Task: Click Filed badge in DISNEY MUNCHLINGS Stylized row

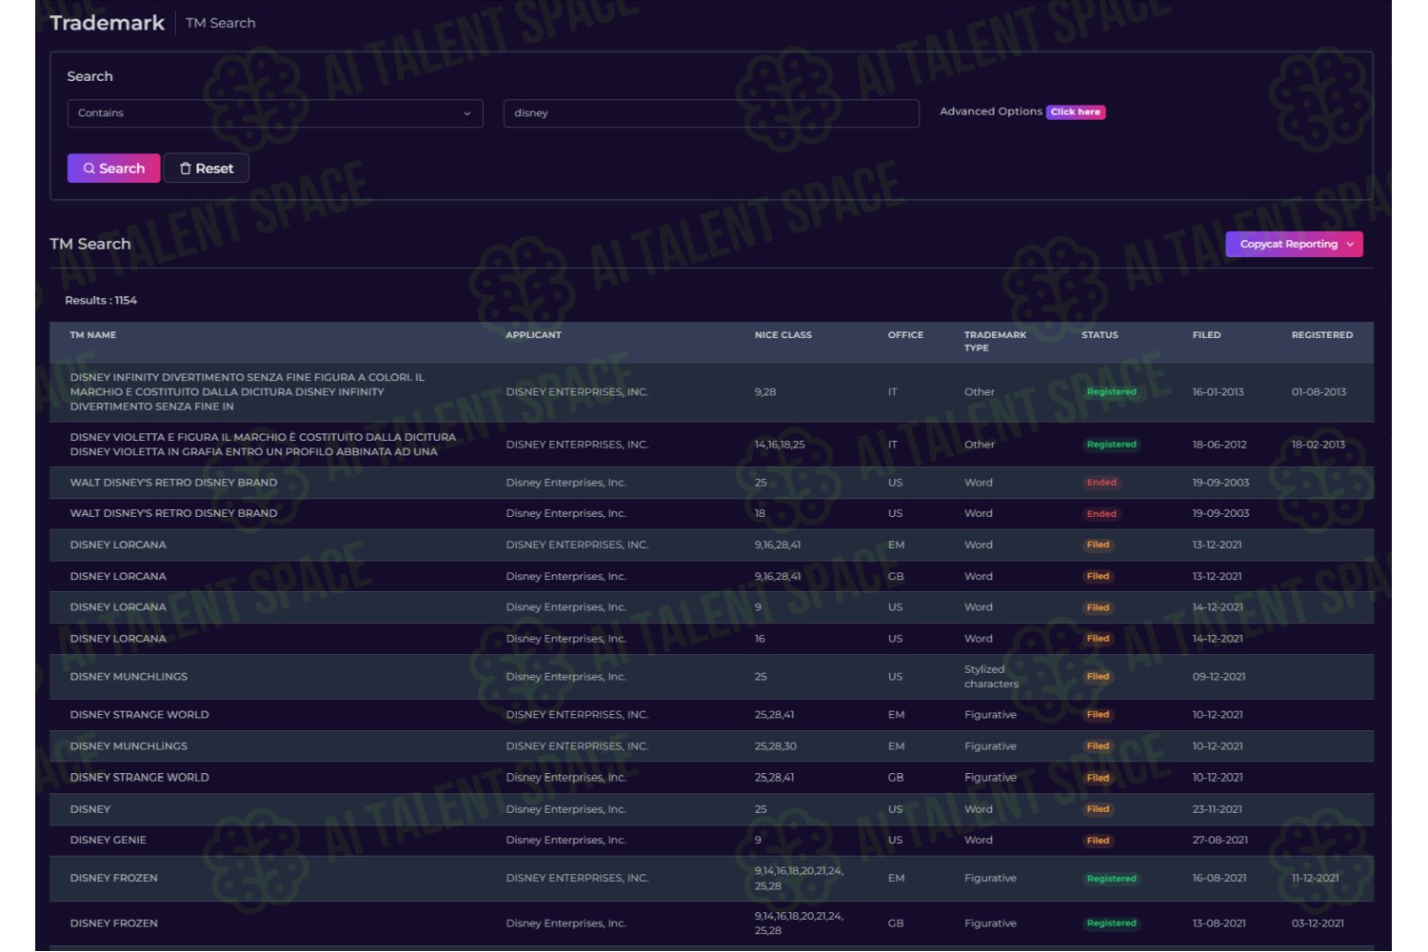Action: [x=1098, y=677]
